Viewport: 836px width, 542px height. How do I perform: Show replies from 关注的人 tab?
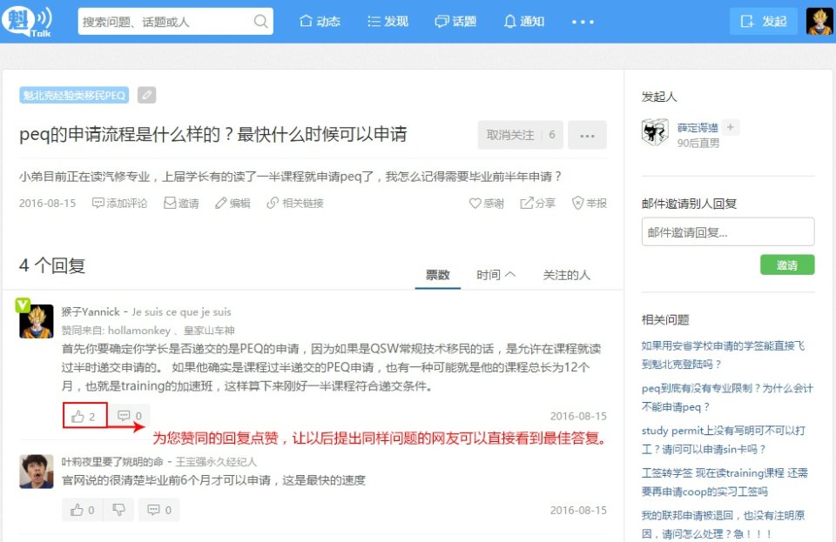click(x=566, y=275)
